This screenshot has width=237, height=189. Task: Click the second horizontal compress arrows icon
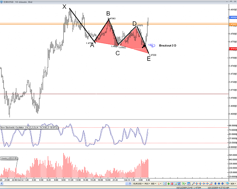200,184
